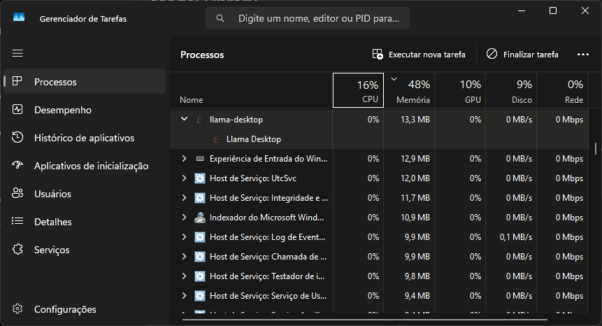This screenshot has width=602, height=326.
Task: Go to Aplicativos de inicialização page
Action: point(85,166)
